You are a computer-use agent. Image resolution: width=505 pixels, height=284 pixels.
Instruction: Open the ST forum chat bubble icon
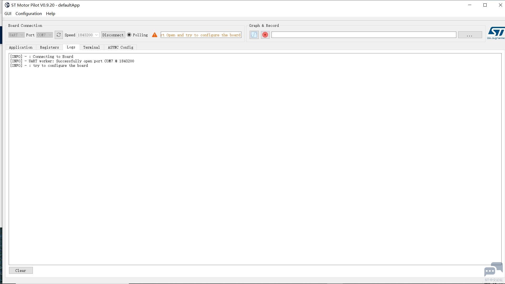[x=493, y=270]
